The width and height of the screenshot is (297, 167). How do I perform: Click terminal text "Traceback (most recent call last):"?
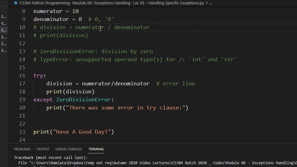[51, 158]
